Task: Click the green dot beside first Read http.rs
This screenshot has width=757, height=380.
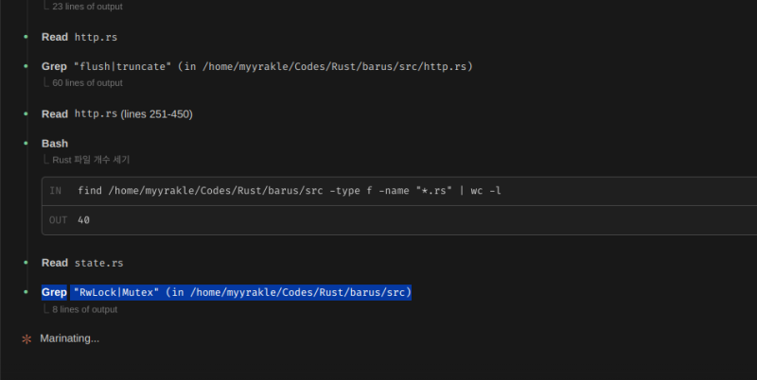Action: pos(26,37)
